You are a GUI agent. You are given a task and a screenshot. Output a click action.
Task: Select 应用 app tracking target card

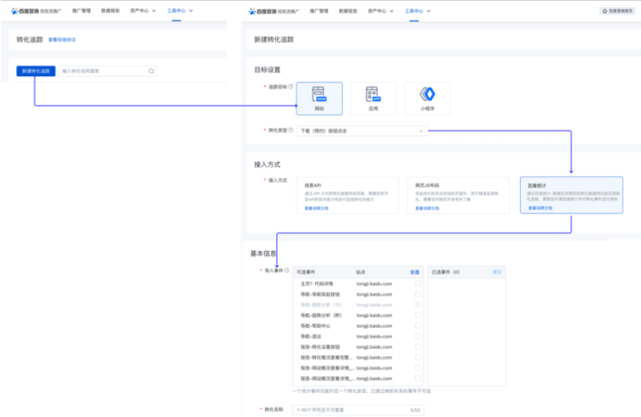(373, 99)
